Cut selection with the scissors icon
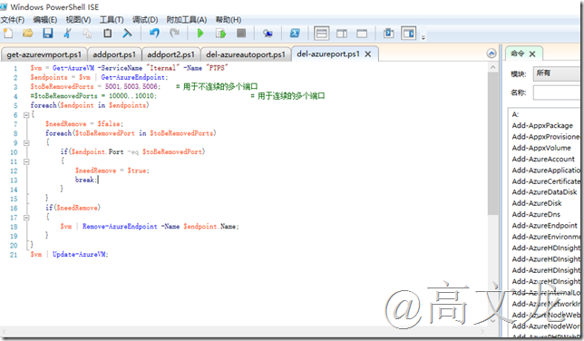The height and width of the screenshot is (341, 584). (x=67, y=34)
